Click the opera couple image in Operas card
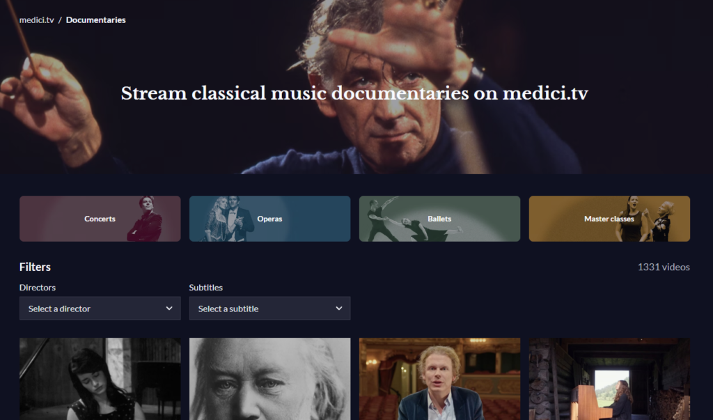The image size is (713, 420). pyautogui.click(x=229, y=219)
